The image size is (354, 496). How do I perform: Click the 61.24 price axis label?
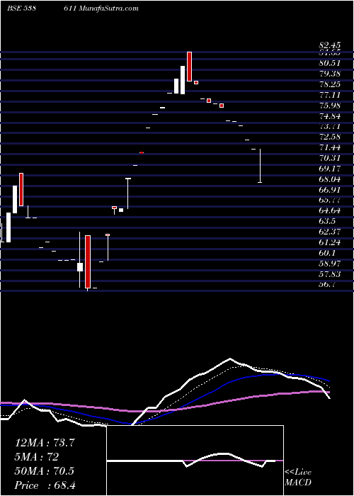pos(330,242)
